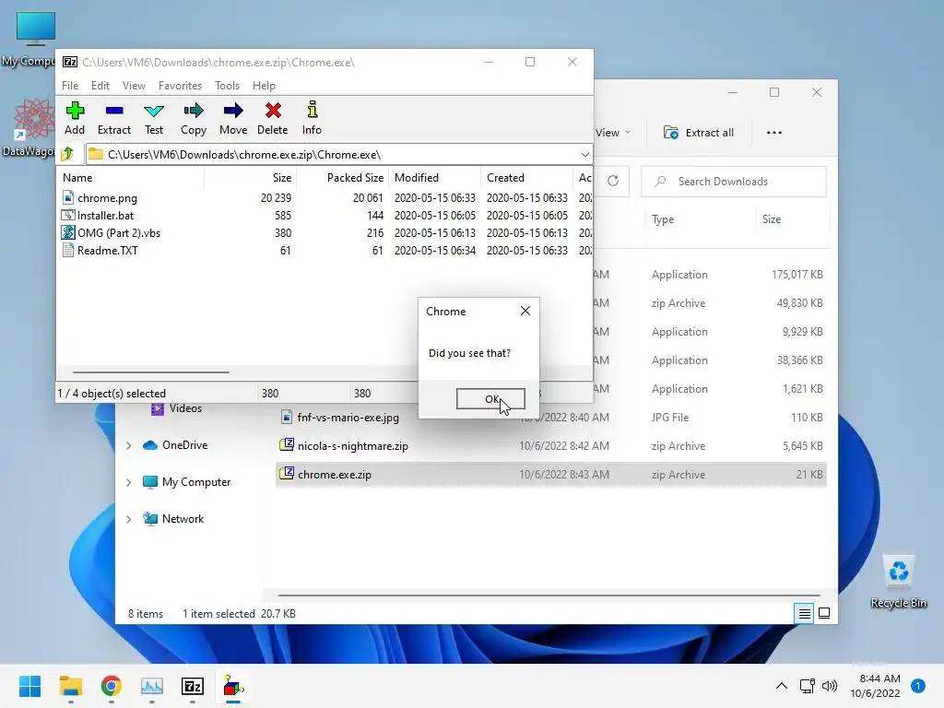Open the three-dots more options in Explorer
This screenshot has width=944, height=708.
(774, 133)
